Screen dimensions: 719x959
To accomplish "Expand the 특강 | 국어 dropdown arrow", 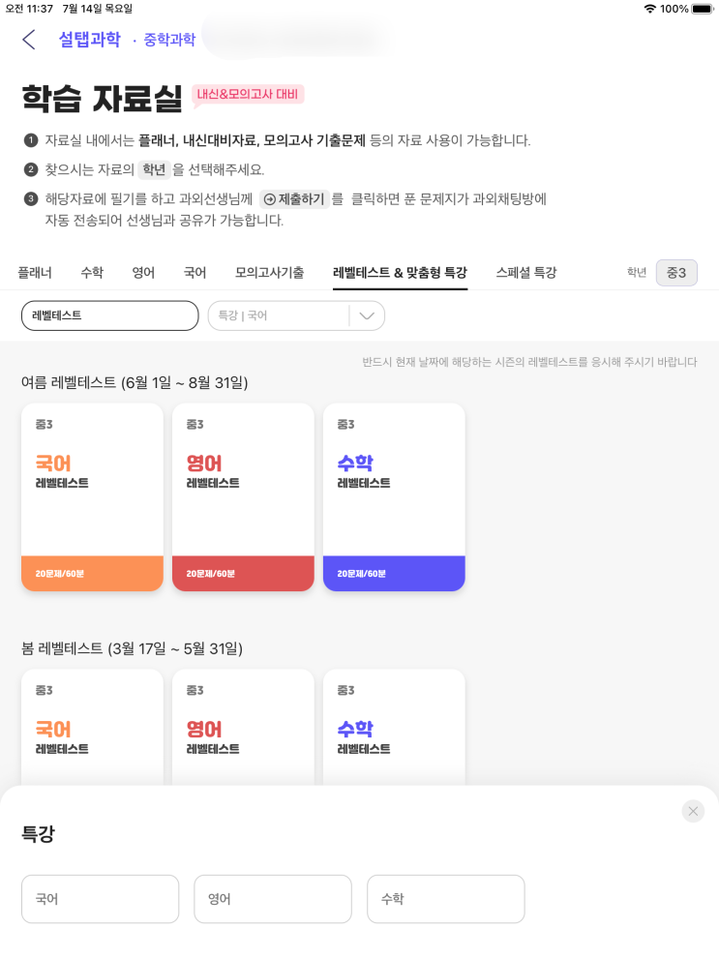I will [367, 315].
